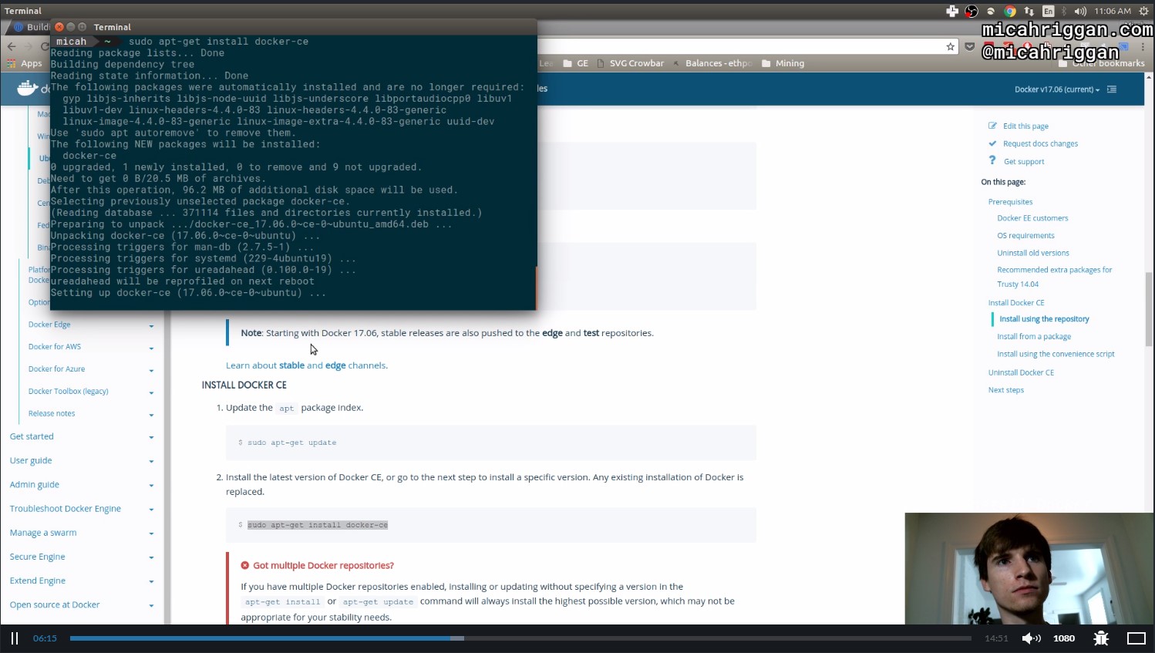Open the Mining bookmarks folder
The height and width of the screenshot is (653, 1155).
pyautogui.click(x=783, y=63)
